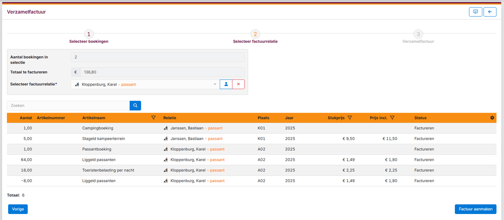Click the Verzamelfactuur page title
This screenshot has height=220, width=504.
(x=26, y=12)
